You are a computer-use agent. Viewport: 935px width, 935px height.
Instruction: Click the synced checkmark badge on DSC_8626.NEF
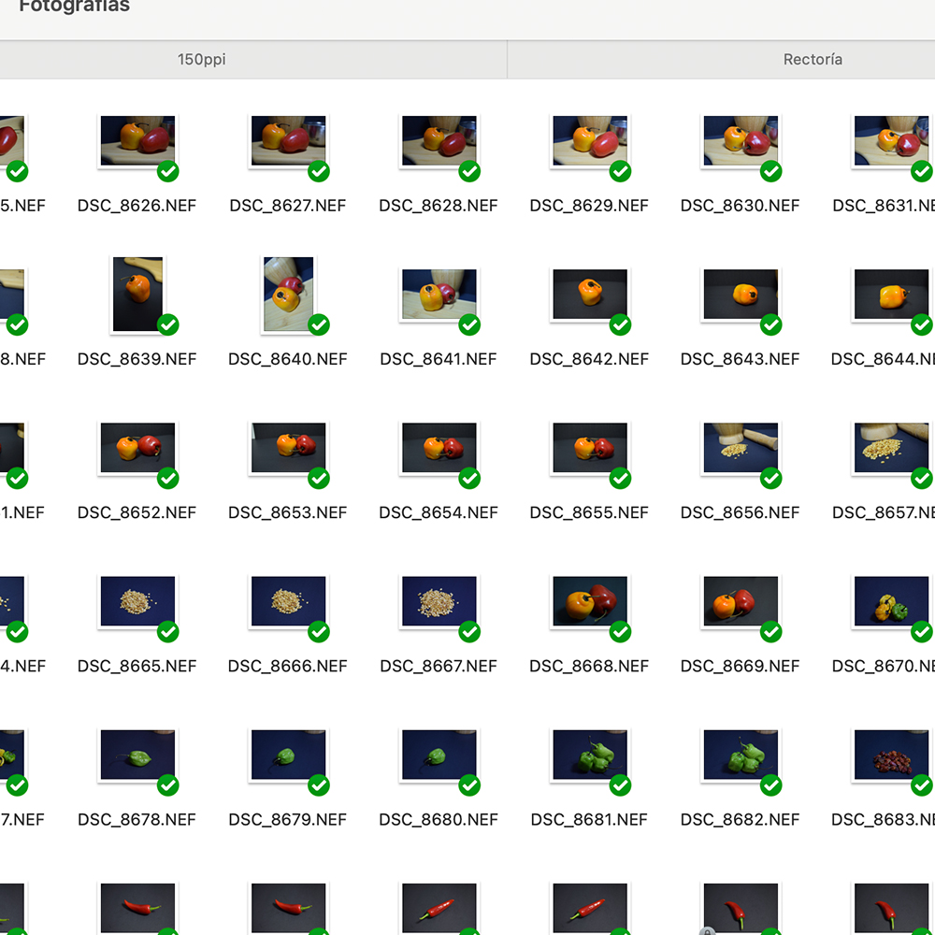click(168, 172)
